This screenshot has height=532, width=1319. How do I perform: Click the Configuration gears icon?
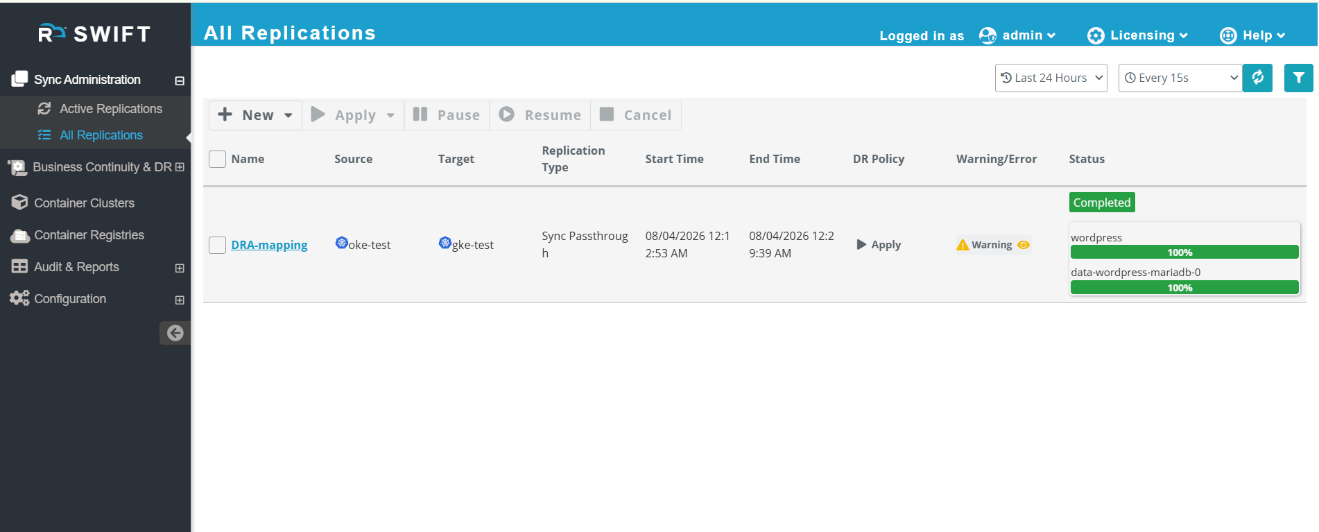click(x=19, y=298)
